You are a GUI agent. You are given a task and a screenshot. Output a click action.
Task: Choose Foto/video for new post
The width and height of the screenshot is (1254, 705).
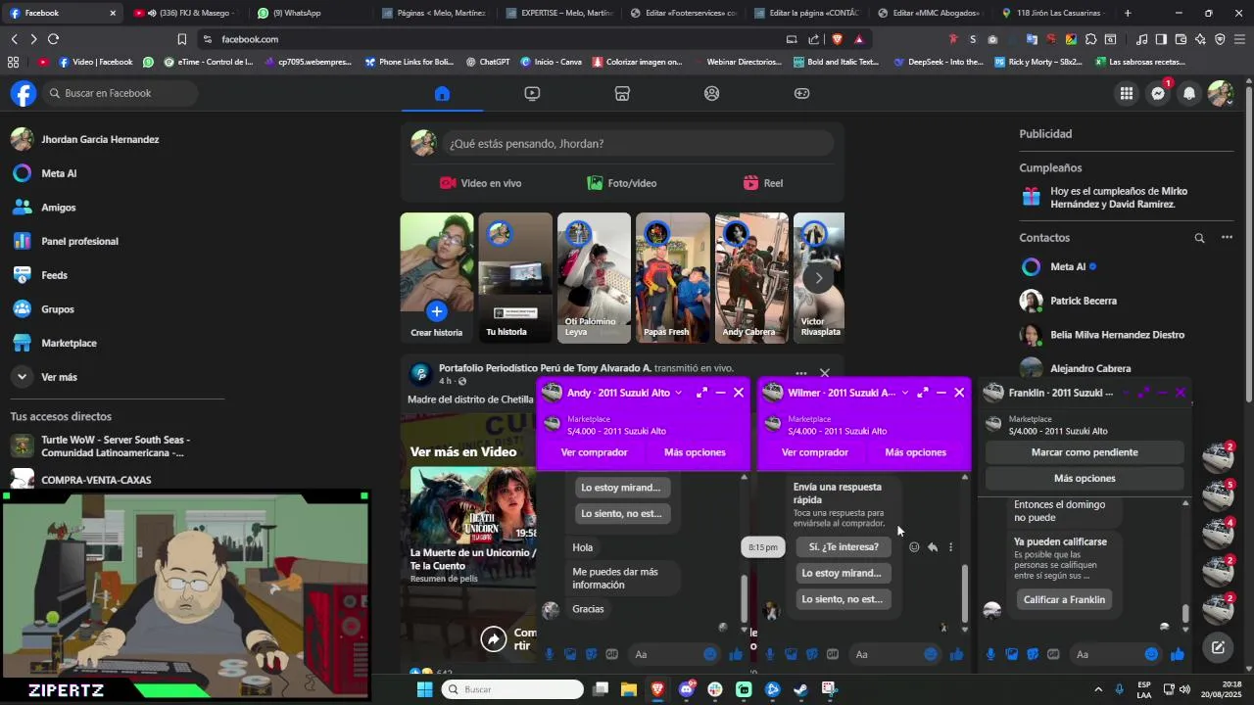click(x=622, y=183)
